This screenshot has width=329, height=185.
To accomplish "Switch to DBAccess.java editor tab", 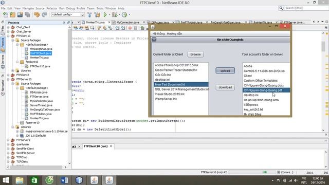I will pyautogui.click(x=160, y=22).
